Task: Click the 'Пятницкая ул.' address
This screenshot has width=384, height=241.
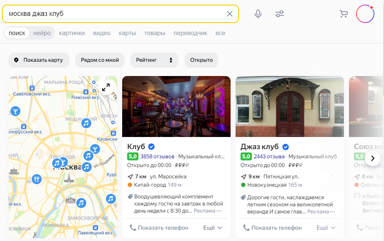Action: point(281,176)
